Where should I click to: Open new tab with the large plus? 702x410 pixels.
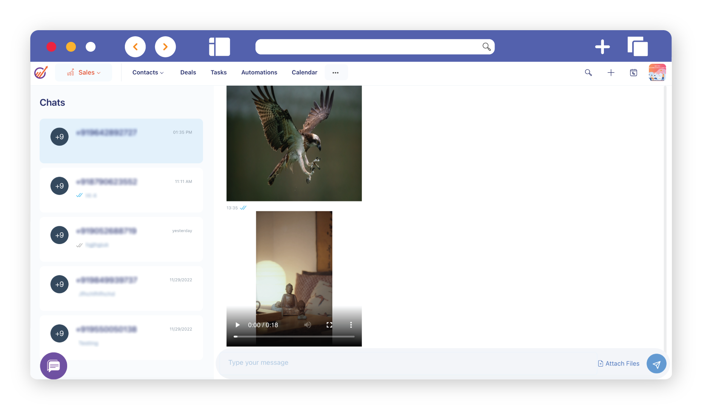point(602,47)
